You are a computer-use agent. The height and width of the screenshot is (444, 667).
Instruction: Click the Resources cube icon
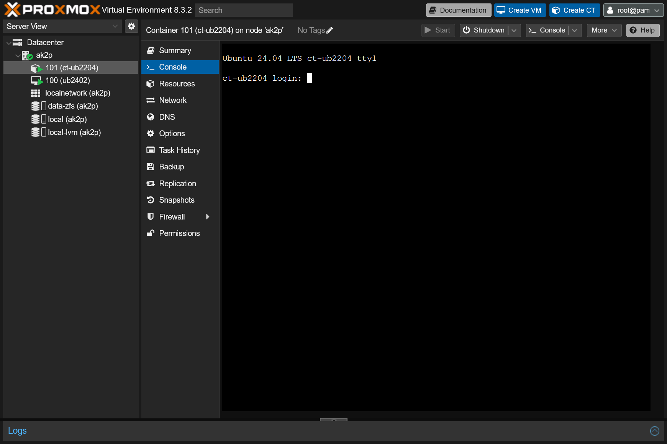click(x=151, y=84)
